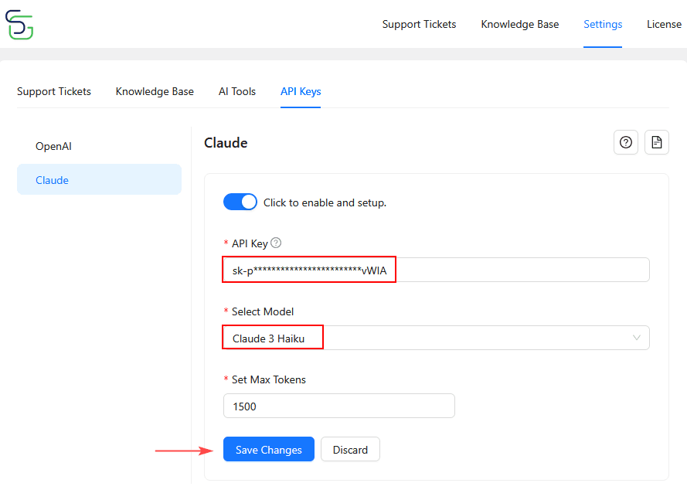This screenshot has width=687, height=500.
Task: Switch to the Knowledge Base settings tab
Action: [155, 91]
